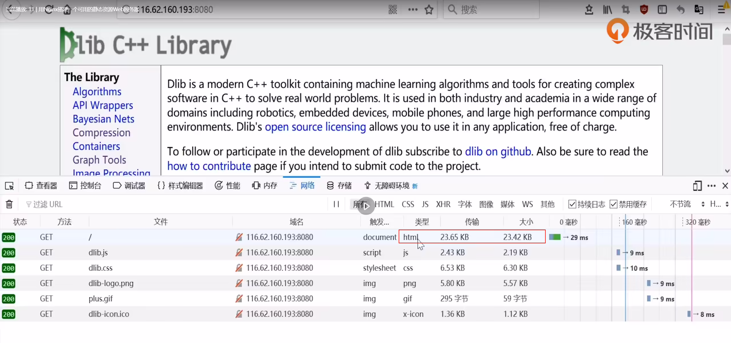This screenshot has height=343, width=731.
Task: Follow the dlib on github link
Action: (498, 151)
